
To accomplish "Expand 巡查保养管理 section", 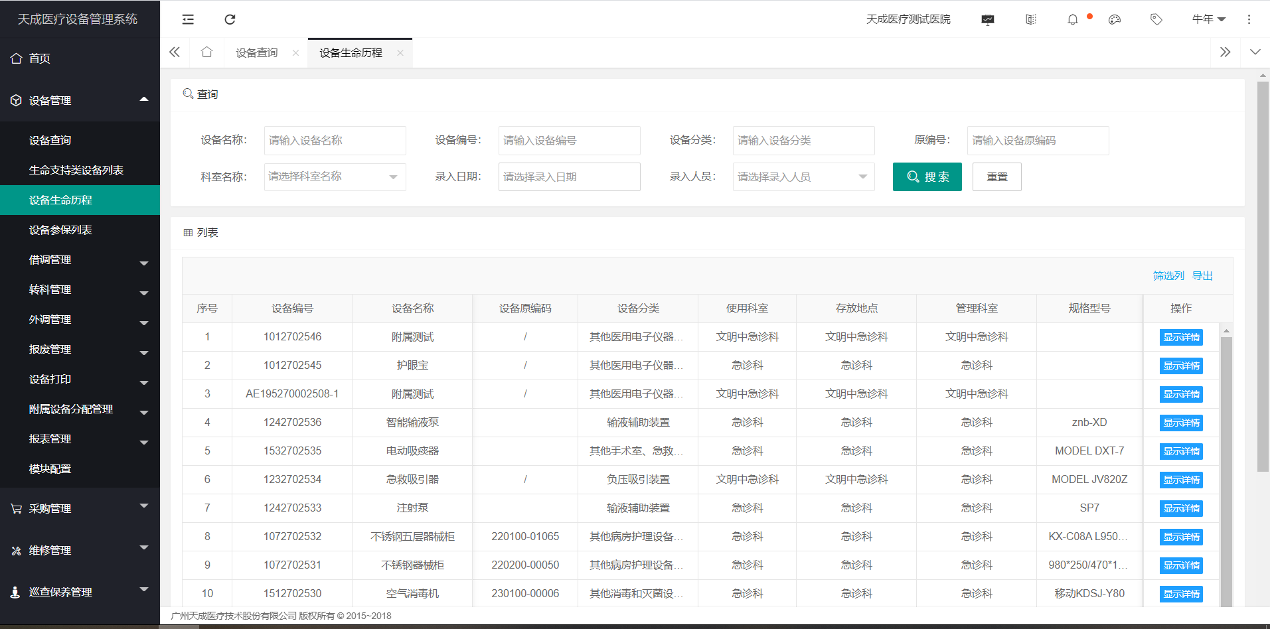I will pyautogui.click(x=80, y=592).
